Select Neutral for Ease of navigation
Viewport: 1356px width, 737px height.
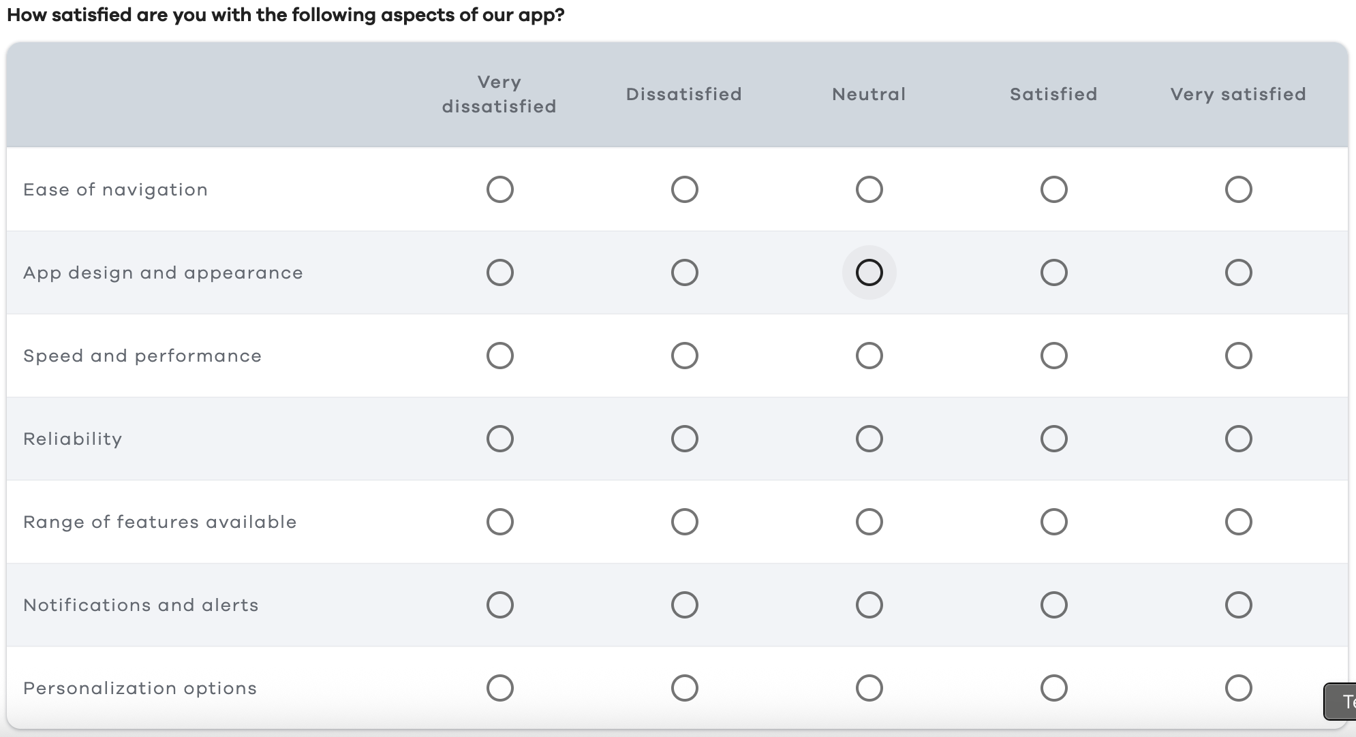click(869, 189)
